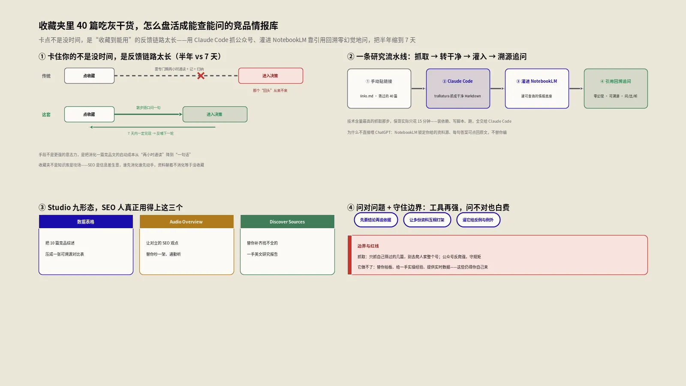Click the red 进入决策 box

click(271, 76)
